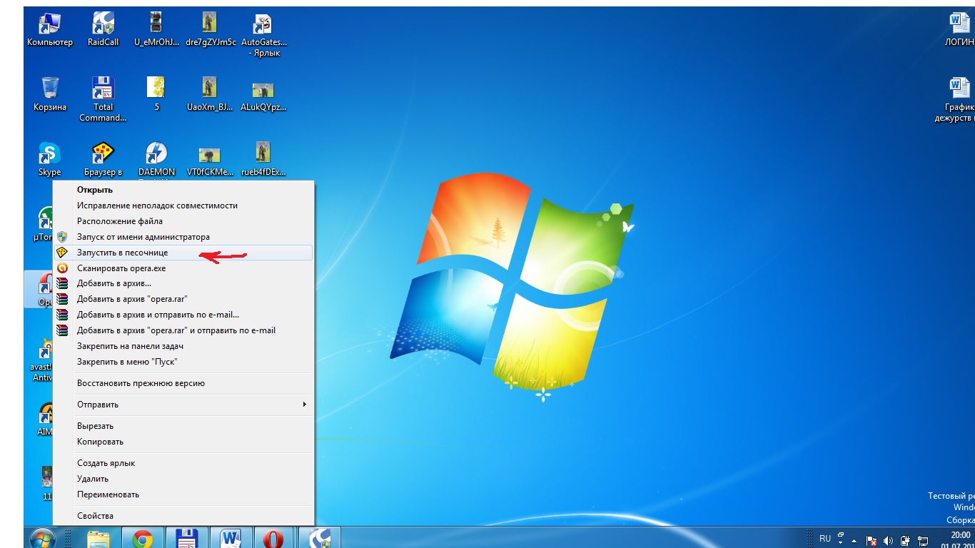Open the Компьютер desktop shortcut
Viewport: 975px width, 548px height.
coord(49,29)
